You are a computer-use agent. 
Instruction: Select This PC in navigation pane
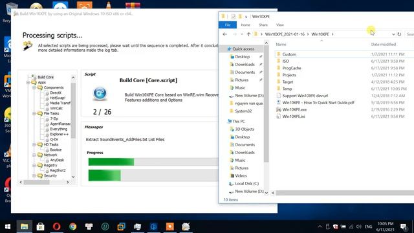pos(239,121)
